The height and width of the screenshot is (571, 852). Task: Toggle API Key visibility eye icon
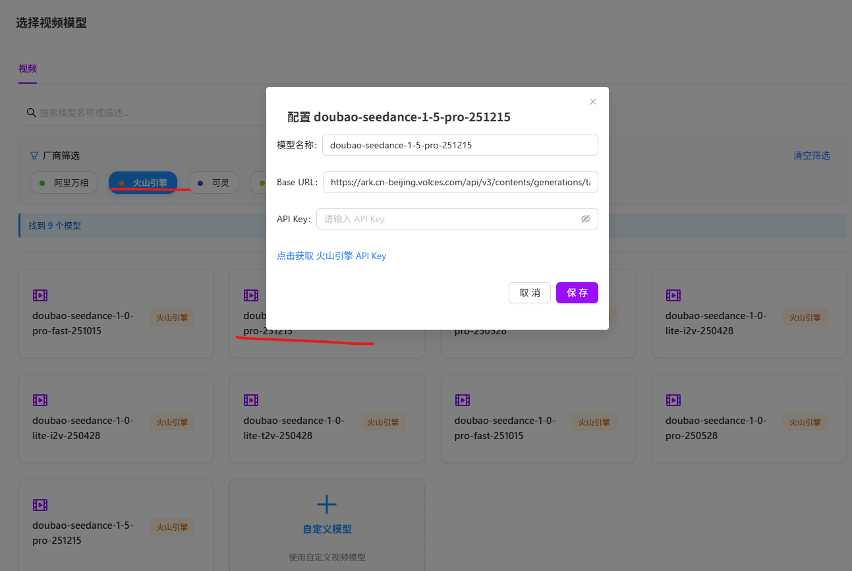(x=585, y=219)
